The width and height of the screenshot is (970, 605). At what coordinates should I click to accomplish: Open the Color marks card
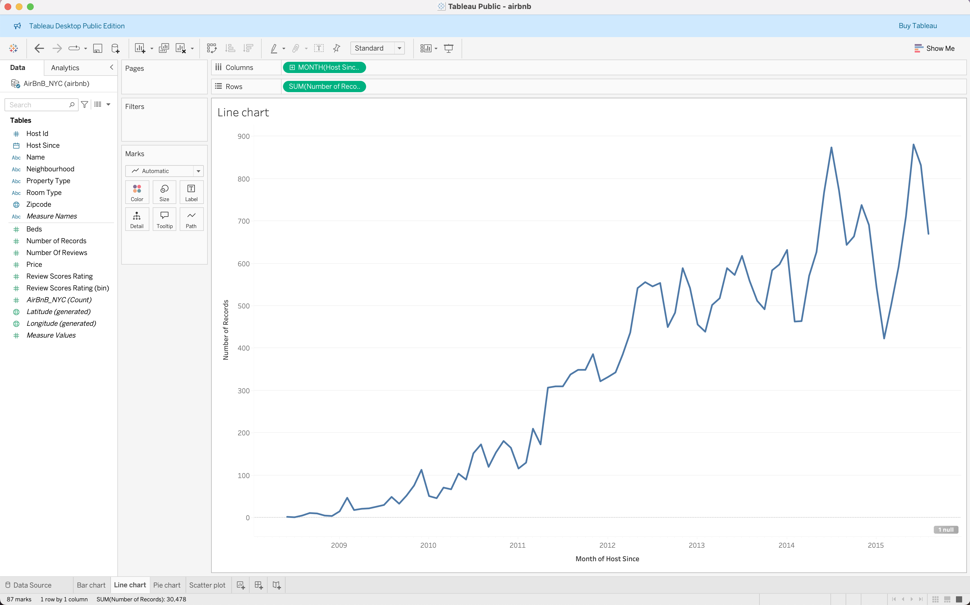click(x=137, y=192)
